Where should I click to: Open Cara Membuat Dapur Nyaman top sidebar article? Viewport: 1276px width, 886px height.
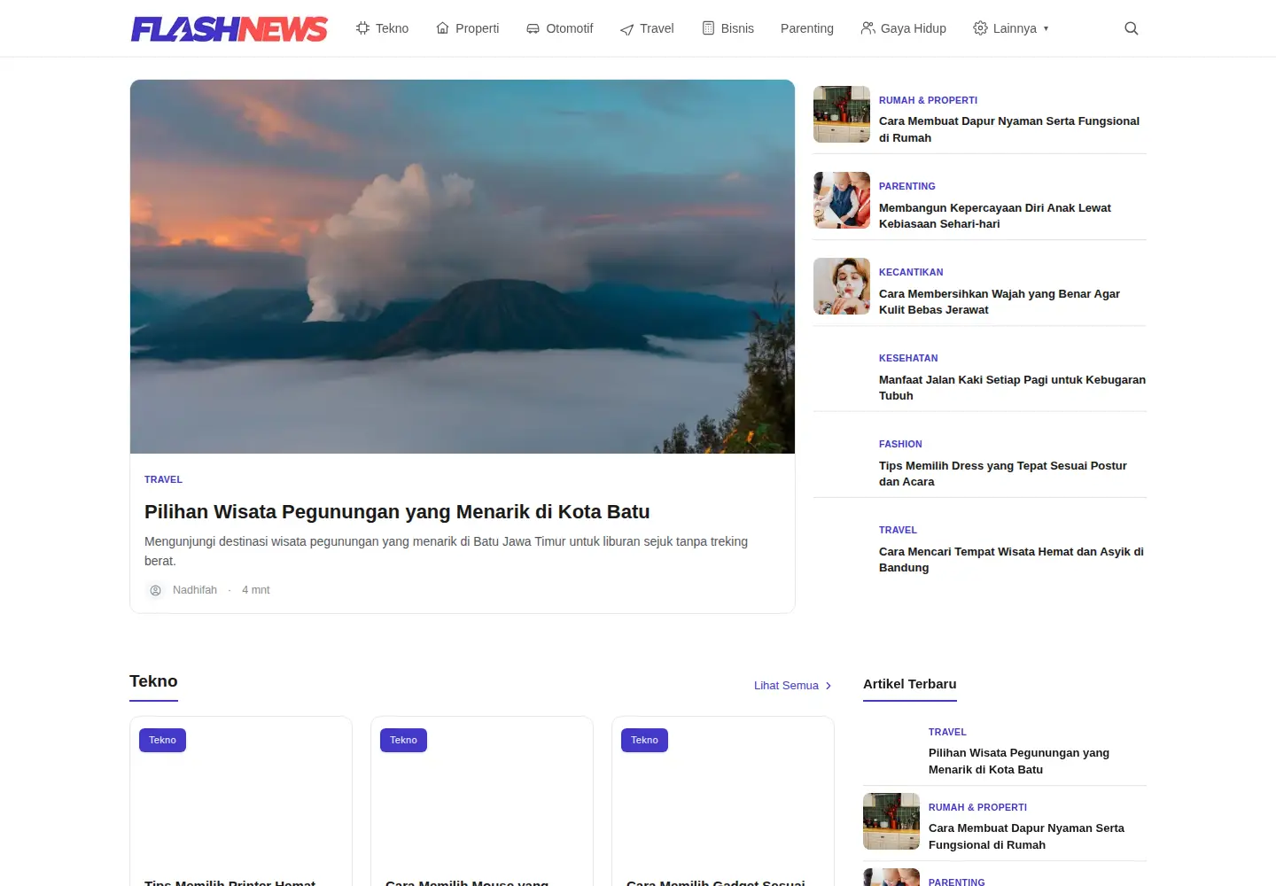pyautogui.click(x=1009, y=129)
